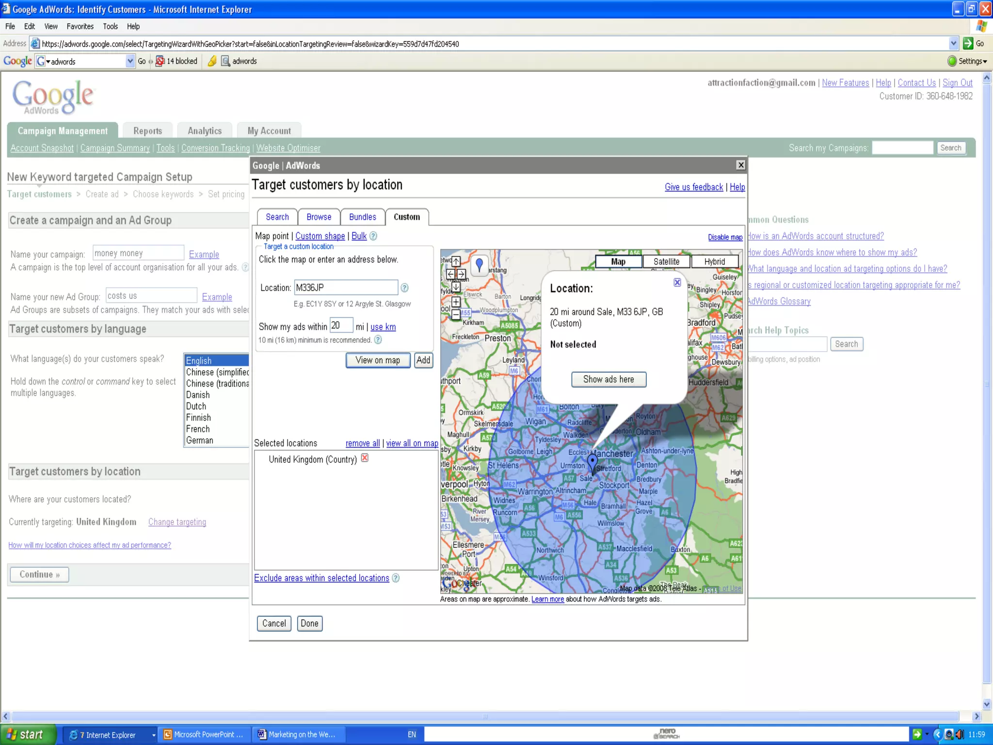Open help icon next to Location field

pos(404,288)
